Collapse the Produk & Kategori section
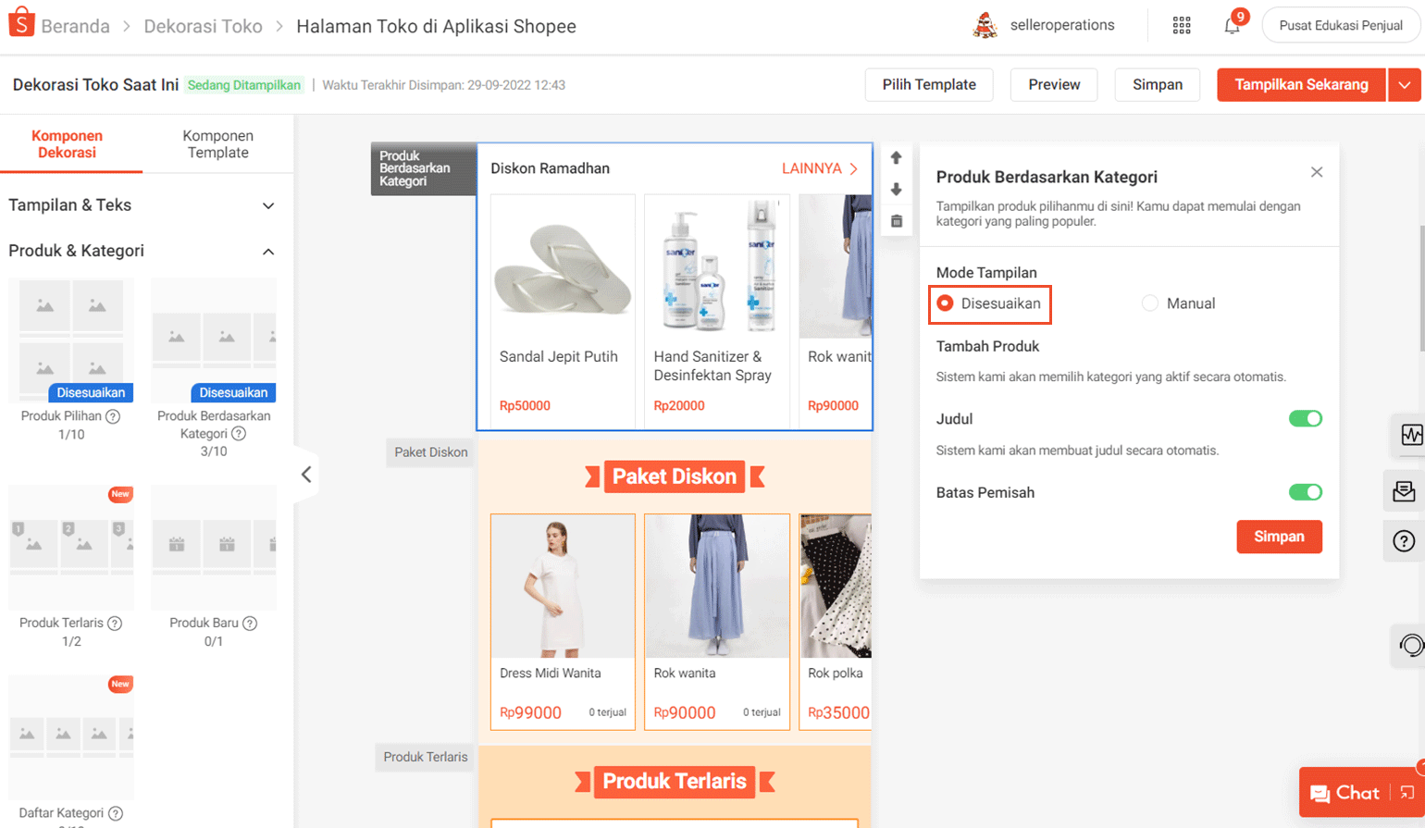 click(x=268, y=251)
